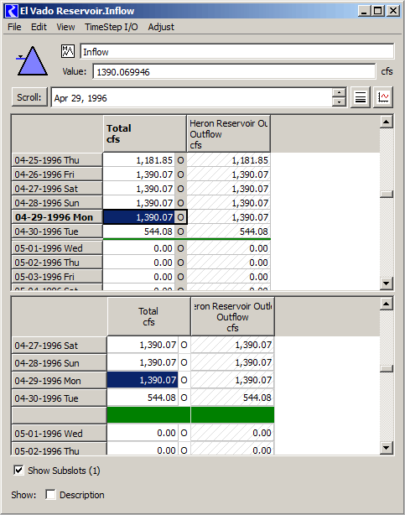Screen dimensions: 405x515
Task: Click the Apr 29, 1996 date field
Action: coord(191,98)
